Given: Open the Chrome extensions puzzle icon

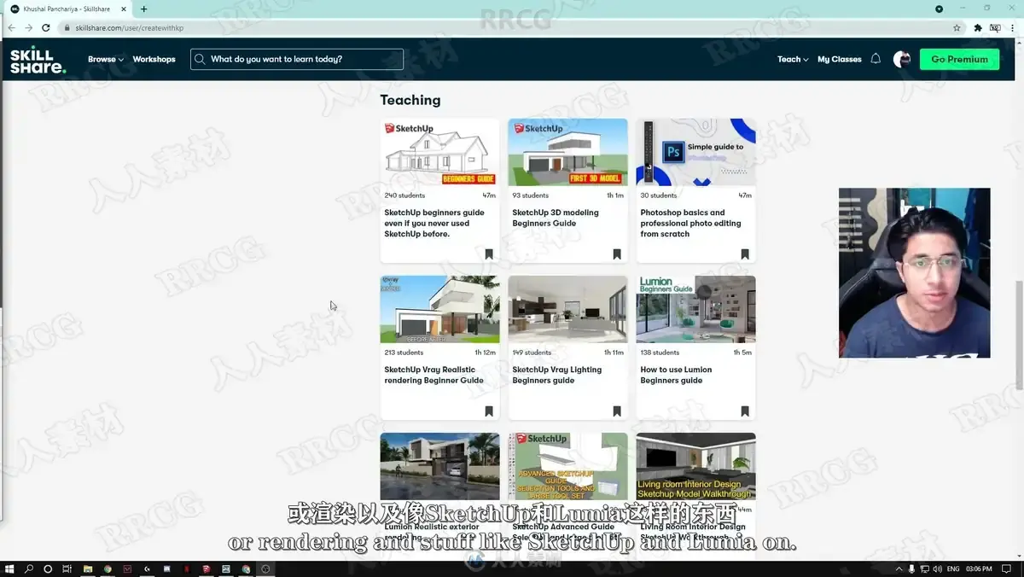Looking at the screenshot, I should [978, 27].
